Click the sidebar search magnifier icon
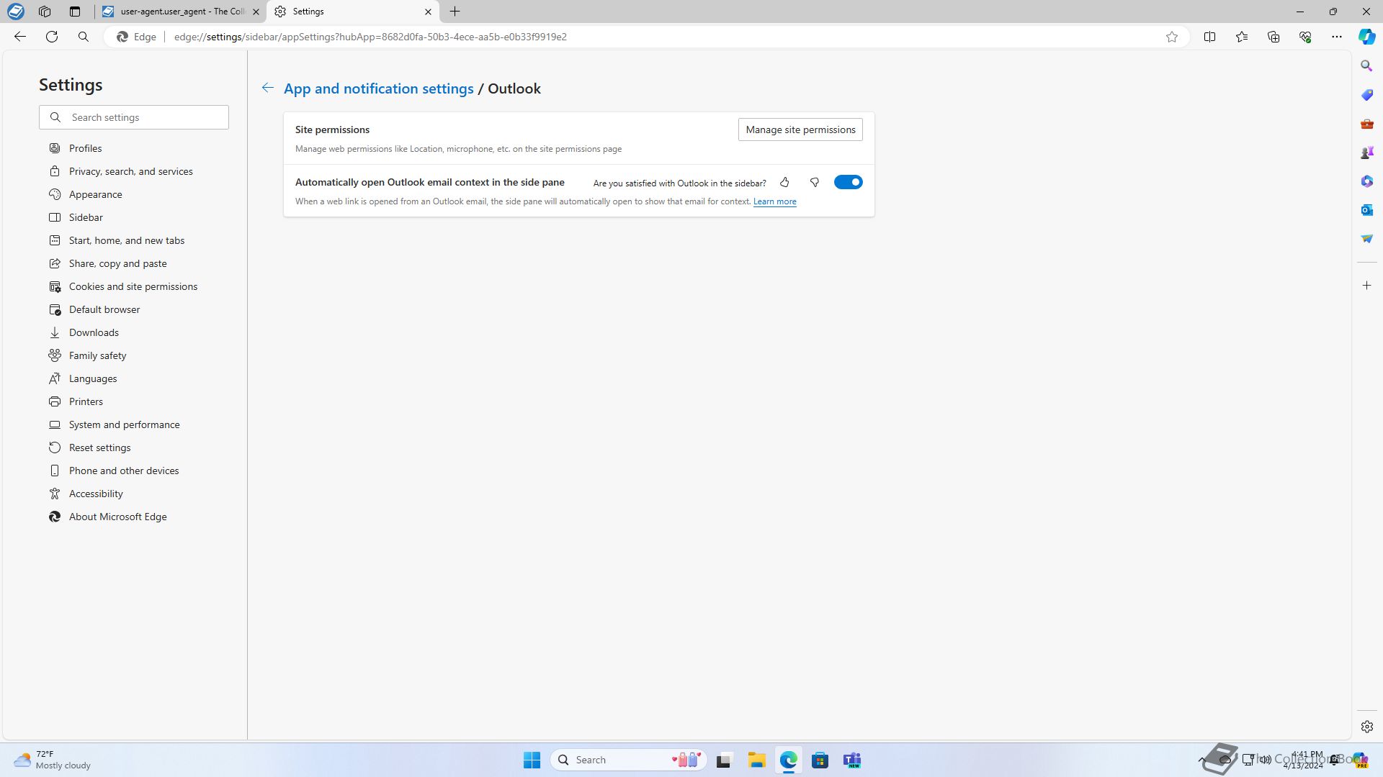The height and width of the screenshot is (777, 1383). pos(1366,66)
